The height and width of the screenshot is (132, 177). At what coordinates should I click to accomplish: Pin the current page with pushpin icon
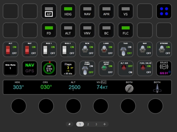pyautogui.click(x=69, y=124)
